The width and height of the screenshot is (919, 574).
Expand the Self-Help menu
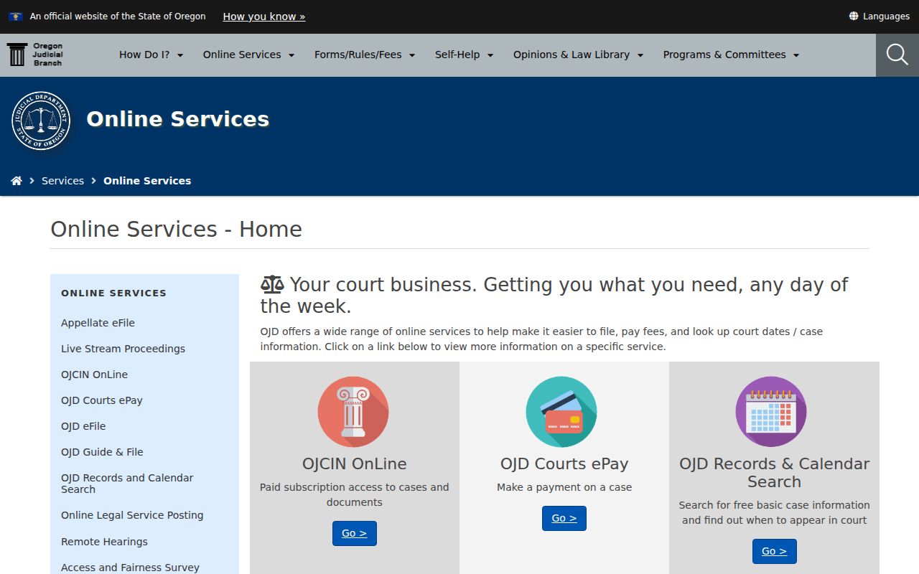click(465, 55)
